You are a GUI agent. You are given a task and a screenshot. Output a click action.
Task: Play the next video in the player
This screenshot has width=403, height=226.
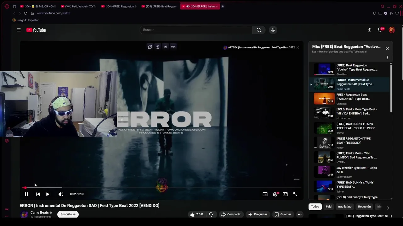pos(48,194)
